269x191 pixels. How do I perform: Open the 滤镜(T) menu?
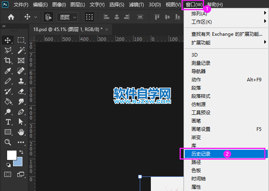click(136, 5)
